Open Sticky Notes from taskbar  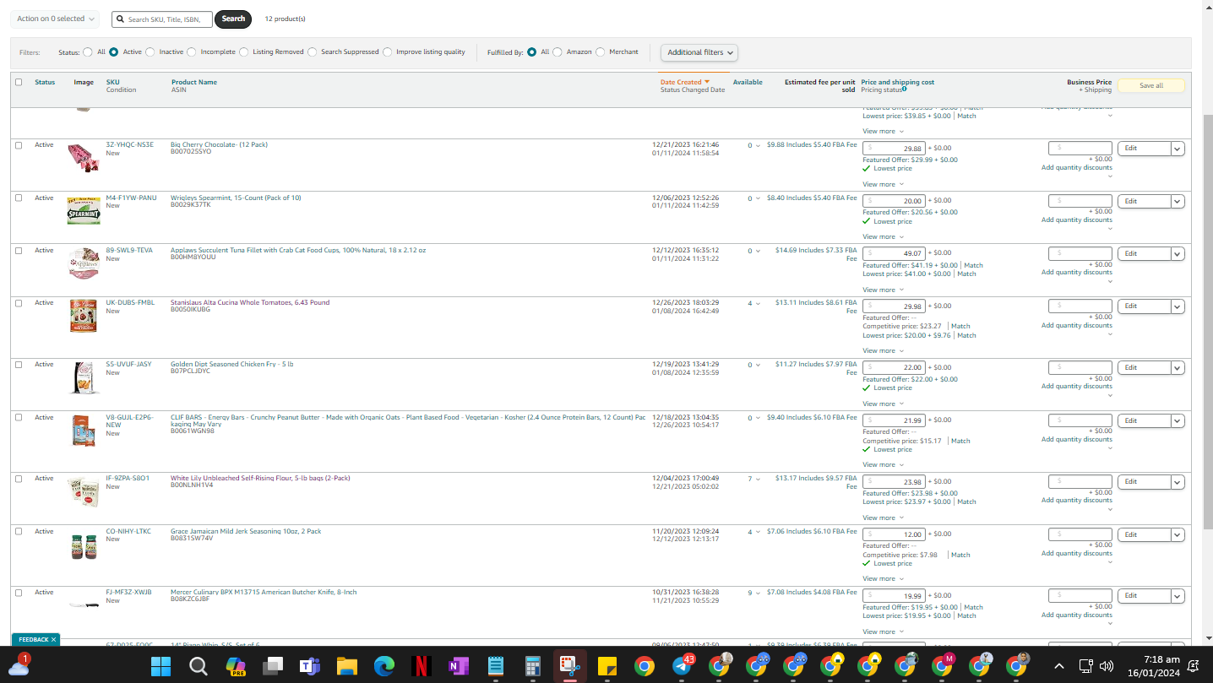click(x=606, y=666)
